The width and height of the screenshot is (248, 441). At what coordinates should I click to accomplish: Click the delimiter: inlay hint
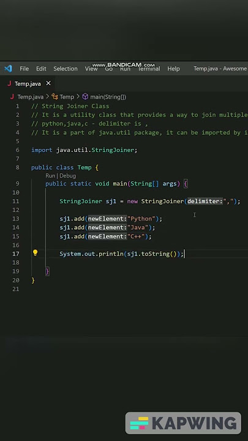[x=205, y=202]
